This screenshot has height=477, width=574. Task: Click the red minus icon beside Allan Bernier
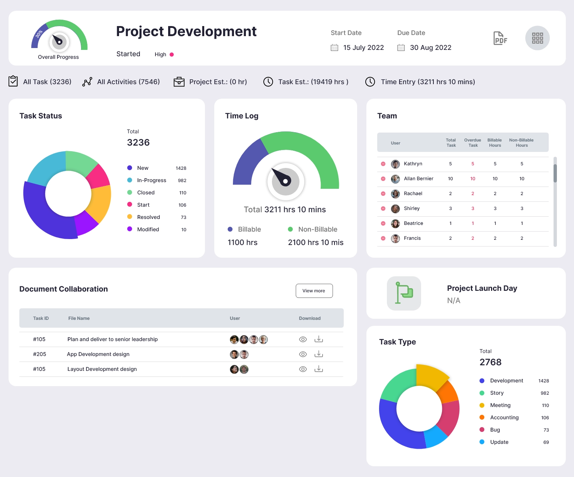[383, 179]
